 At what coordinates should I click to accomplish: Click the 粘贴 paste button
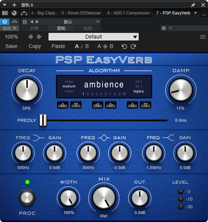point(88,28)
